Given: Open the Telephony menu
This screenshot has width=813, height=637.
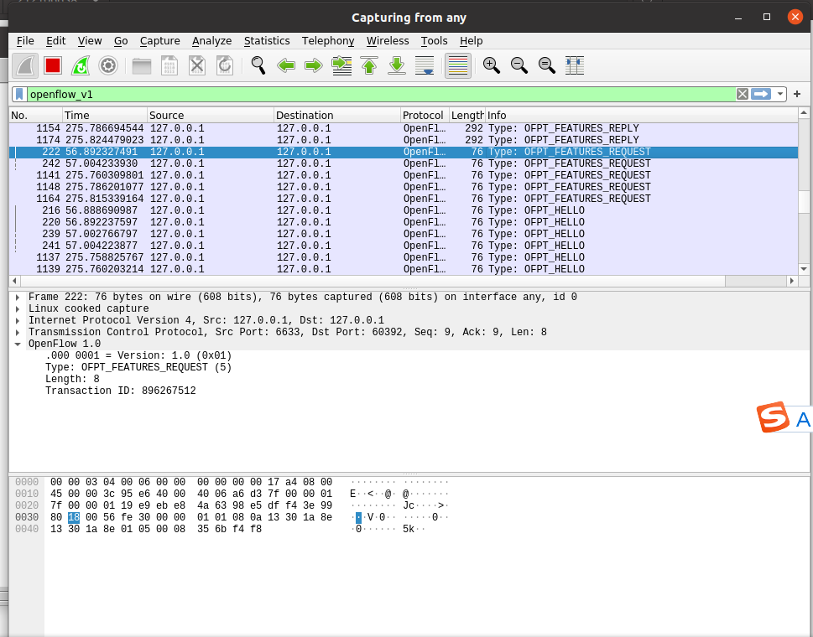Looking at the screenshot, I should pyautogui.click(x=328, y=41).
